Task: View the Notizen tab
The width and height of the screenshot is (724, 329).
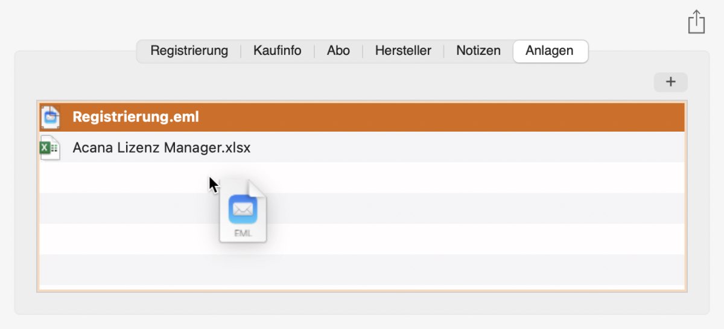Action: click(x=478, y=51)
